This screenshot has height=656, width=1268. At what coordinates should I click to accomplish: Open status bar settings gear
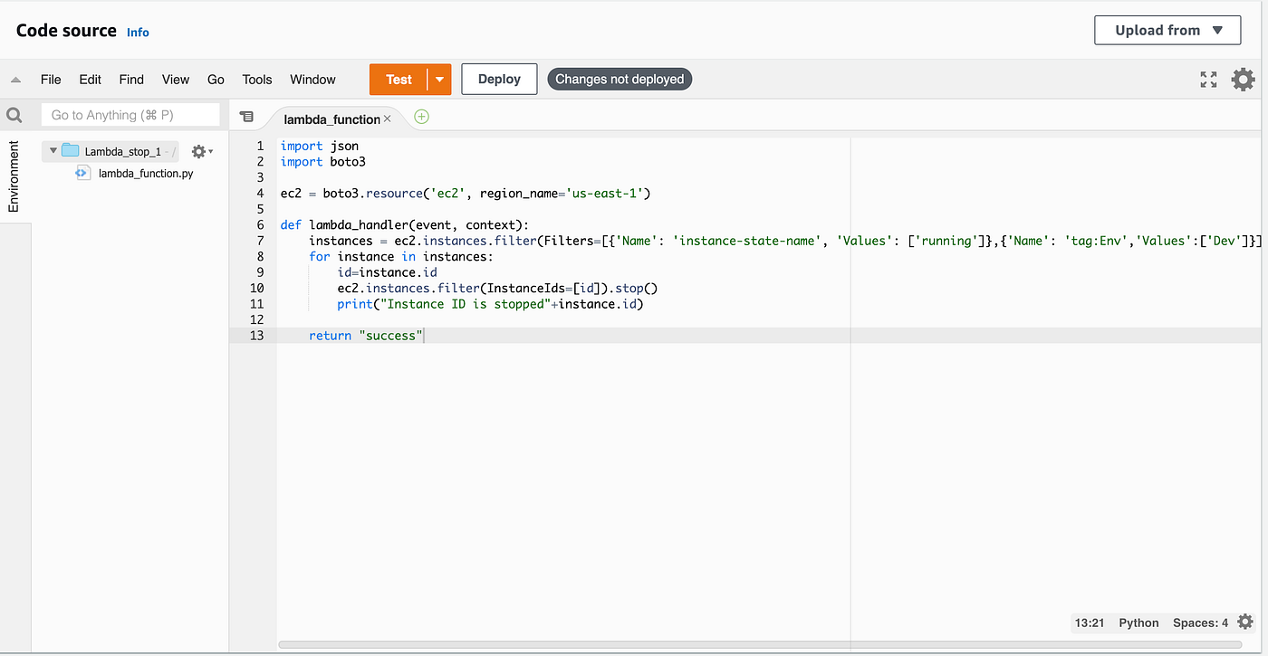coord(1245,622)
